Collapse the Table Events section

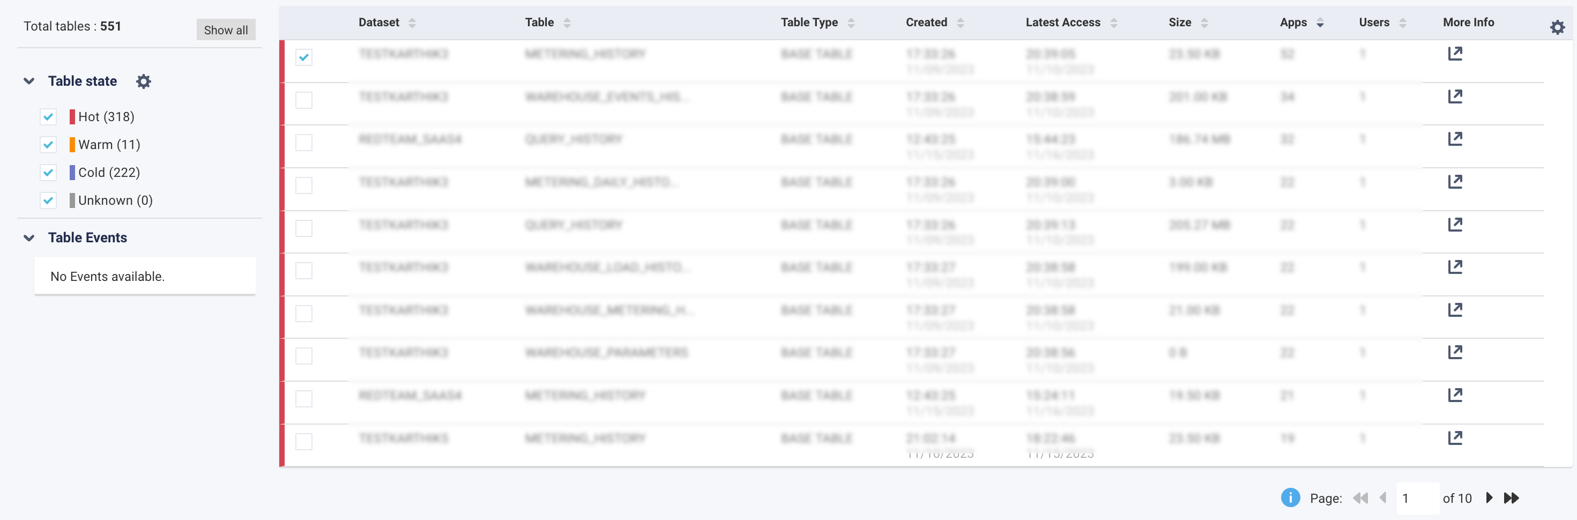pyautogui.click(x=29, y=237)
